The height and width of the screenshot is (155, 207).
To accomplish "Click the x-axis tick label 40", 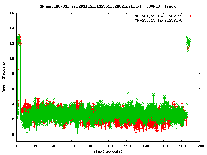I will tap(54, 146).
